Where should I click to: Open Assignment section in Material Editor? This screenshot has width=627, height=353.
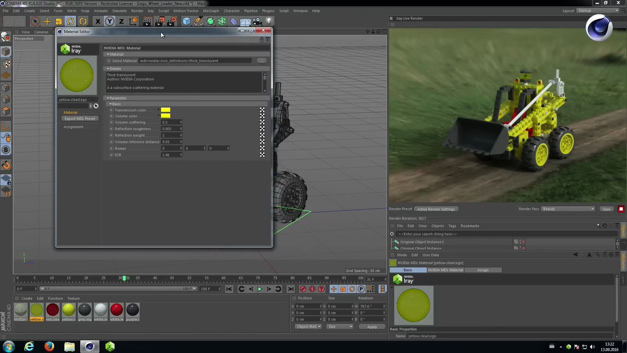pos(73,127)
